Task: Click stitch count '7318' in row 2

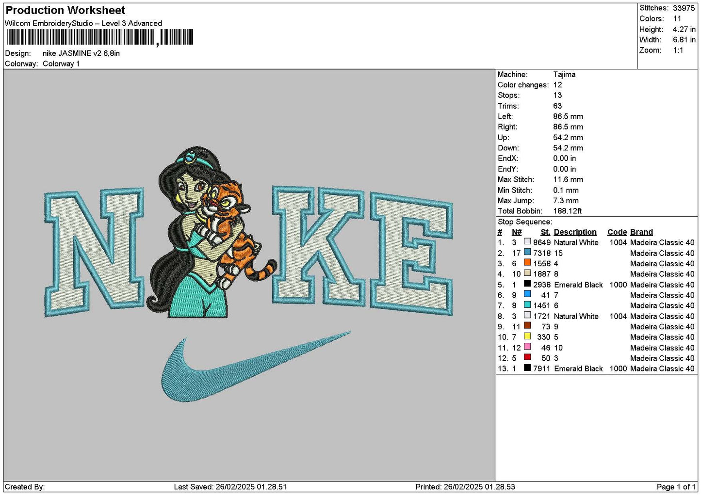Action: coord(542,253)
